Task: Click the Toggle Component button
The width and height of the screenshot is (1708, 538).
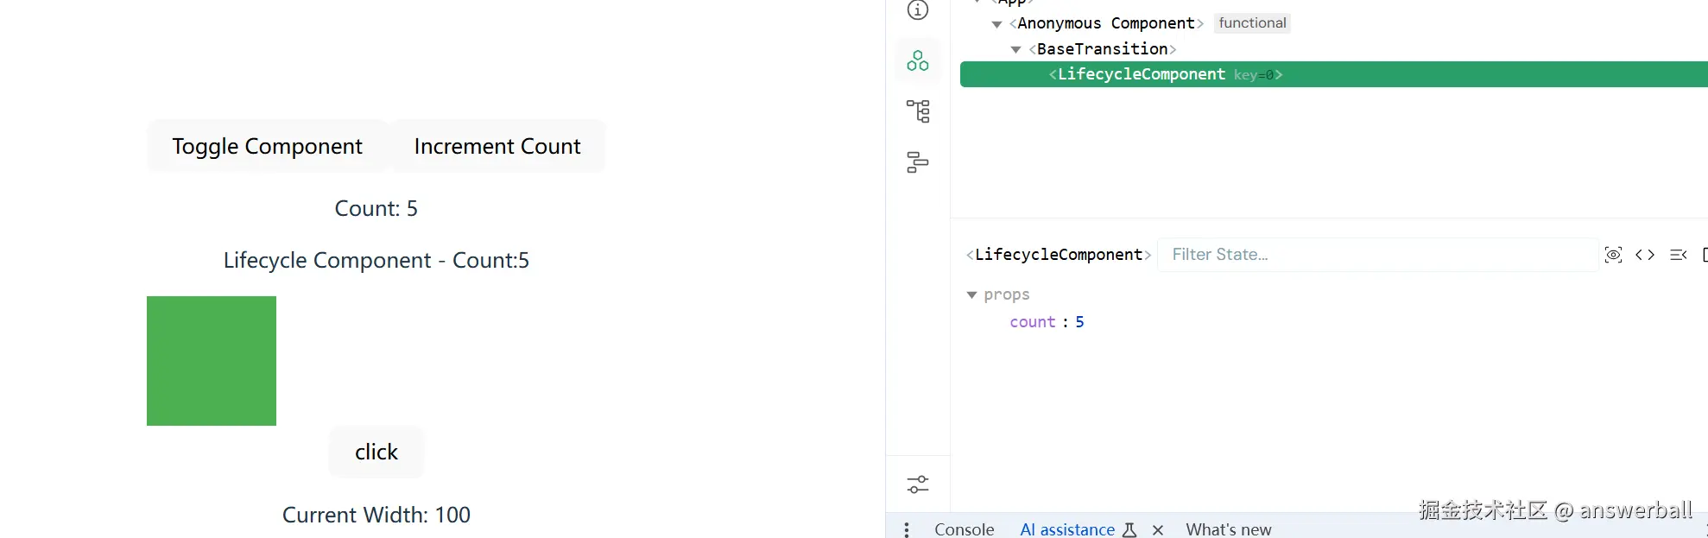Action: pos(267,146)
